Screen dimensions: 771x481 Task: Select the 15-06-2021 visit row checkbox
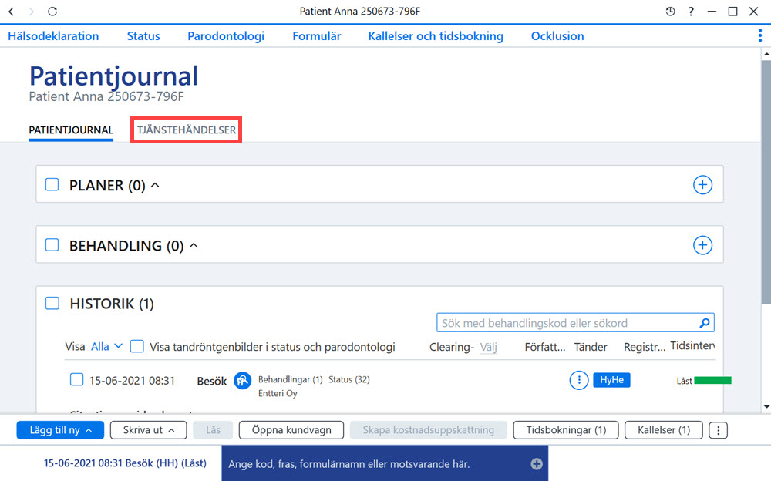click(x=76, y=380)
